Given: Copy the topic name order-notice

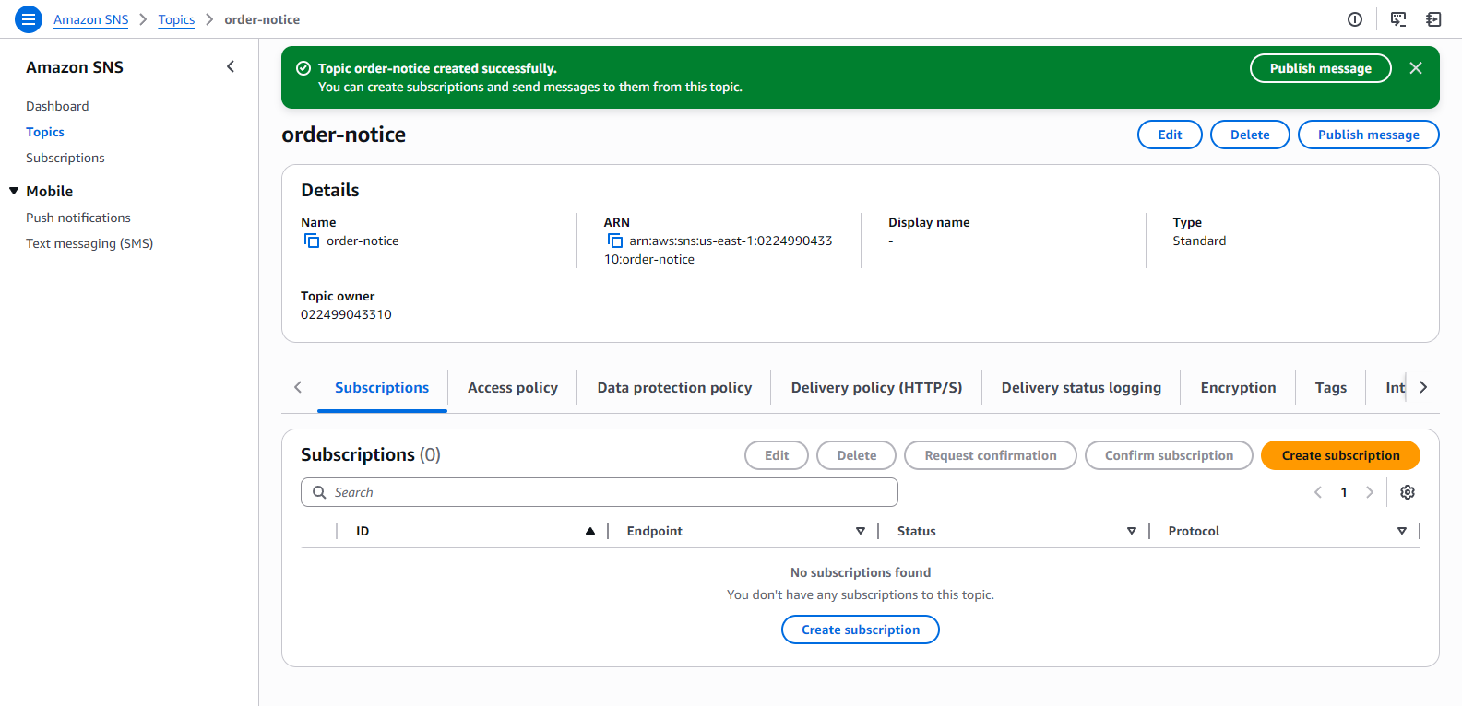Looking at the screenshot, I should (312, 241).
